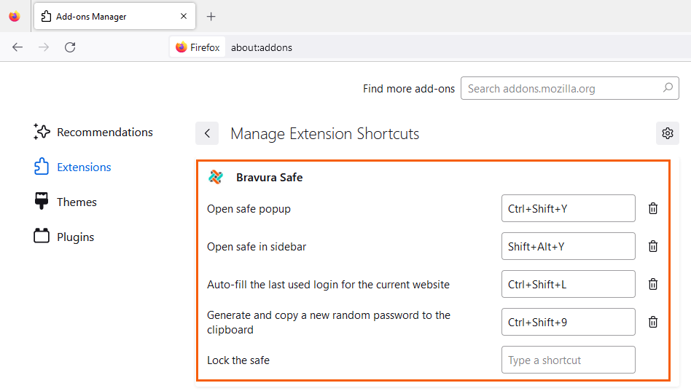
Task: Open a new tab with plus button
Action: [x=211, y=16]
